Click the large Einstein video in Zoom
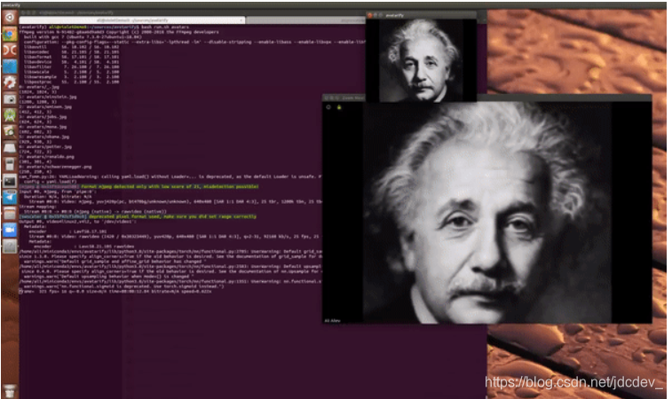672x399 pixels. click(486, 212)
